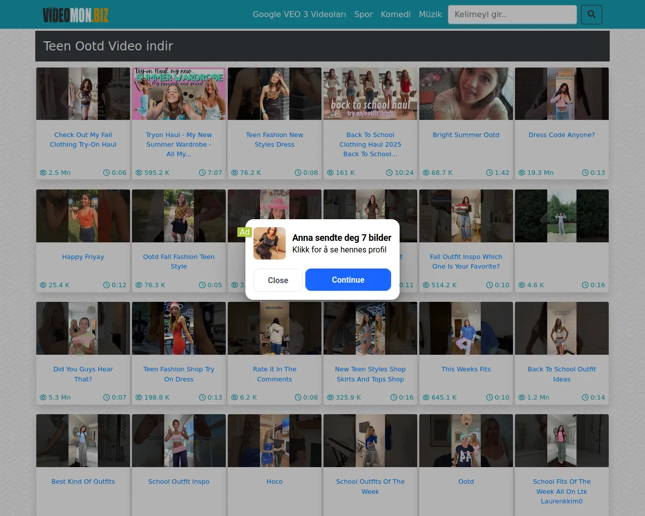
Task: Click the clock icon beside 7:07 duration
Action: pos(202,173)
